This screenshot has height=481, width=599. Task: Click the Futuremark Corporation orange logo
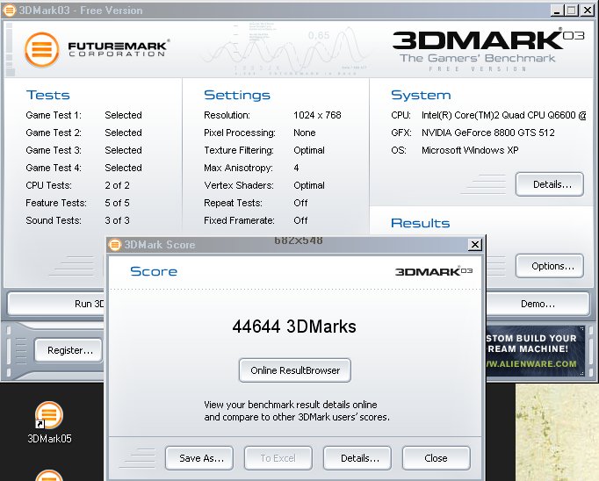tap(41, 50)
